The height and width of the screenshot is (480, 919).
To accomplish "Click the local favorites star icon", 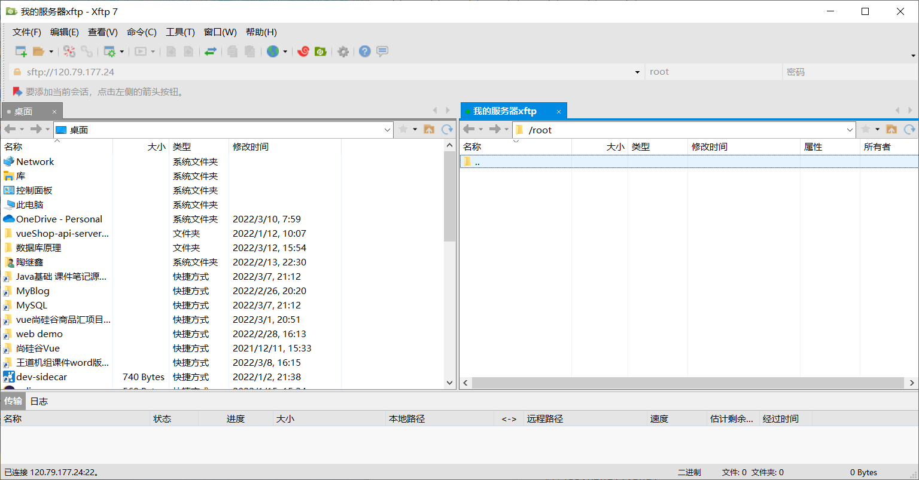I will [x=403, y=129].
